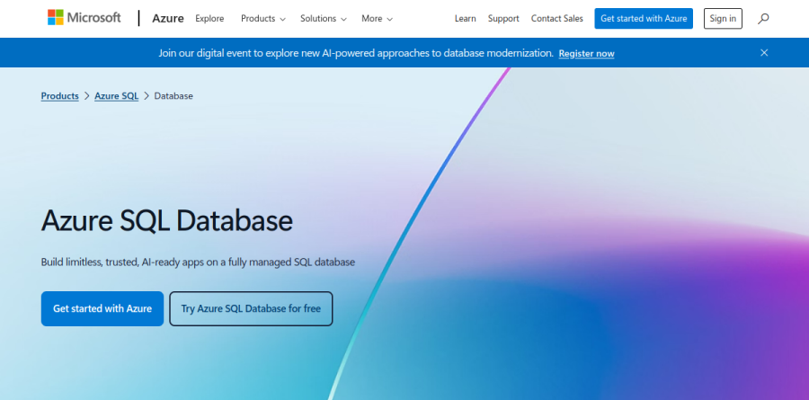Dismiss the digital event banner
The height and width of the screenshot is (400, 809).
[764, 53]
